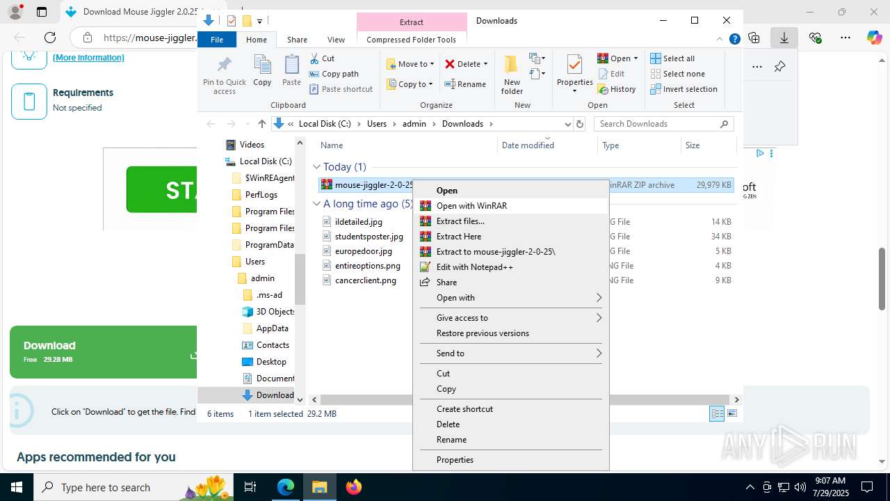The height and width of the screenshot is (501, 890).
Task: Choose Open in the context menu
Action: click(x=511, y=191)
